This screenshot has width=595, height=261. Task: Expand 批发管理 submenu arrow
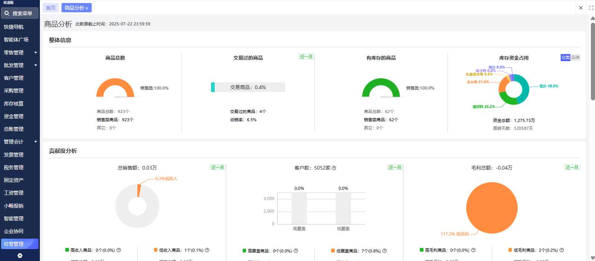(36, 65)
